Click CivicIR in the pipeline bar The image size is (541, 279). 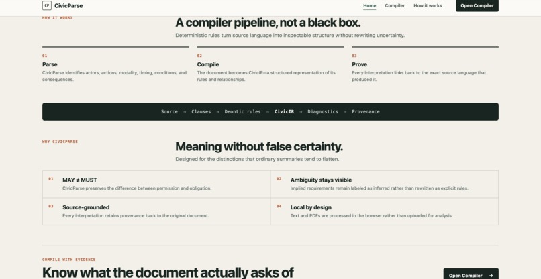[x=285, y=112]
